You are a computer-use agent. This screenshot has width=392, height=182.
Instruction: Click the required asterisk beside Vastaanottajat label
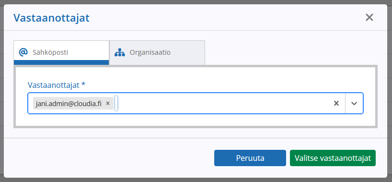pyautogui.click(x=83, y=85)
